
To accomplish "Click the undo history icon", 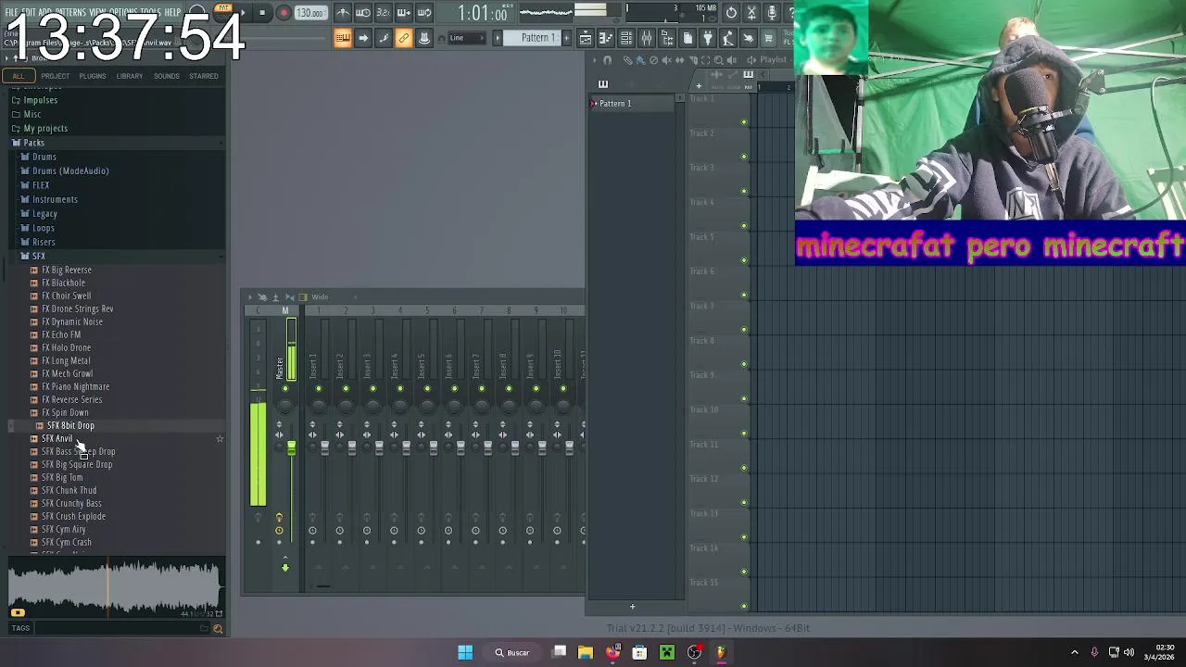I will (731, 13).
